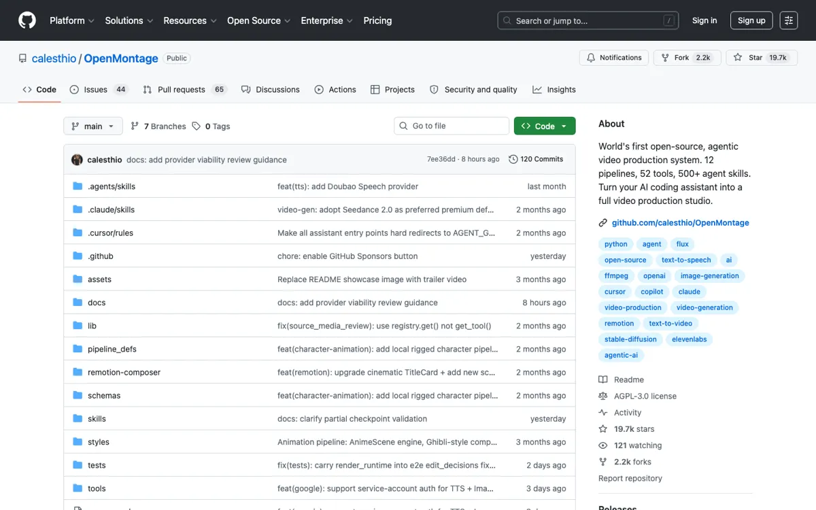
Task: Go to the Pricing page
Action: pos(377,20)
